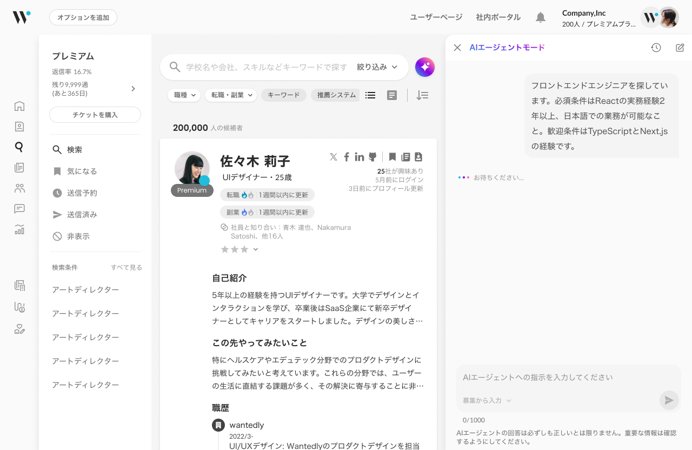Switch to list view layout
This screenshot has height=450, width=692.
click(370, 95)
